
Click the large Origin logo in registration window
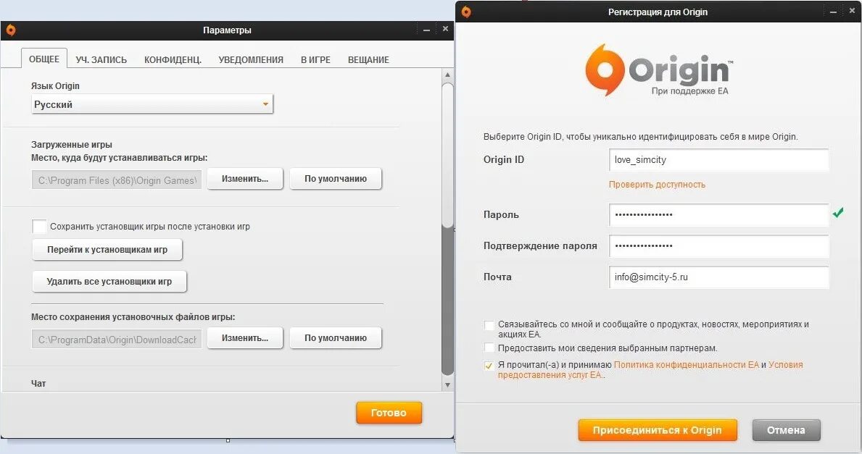pos(658,70)
